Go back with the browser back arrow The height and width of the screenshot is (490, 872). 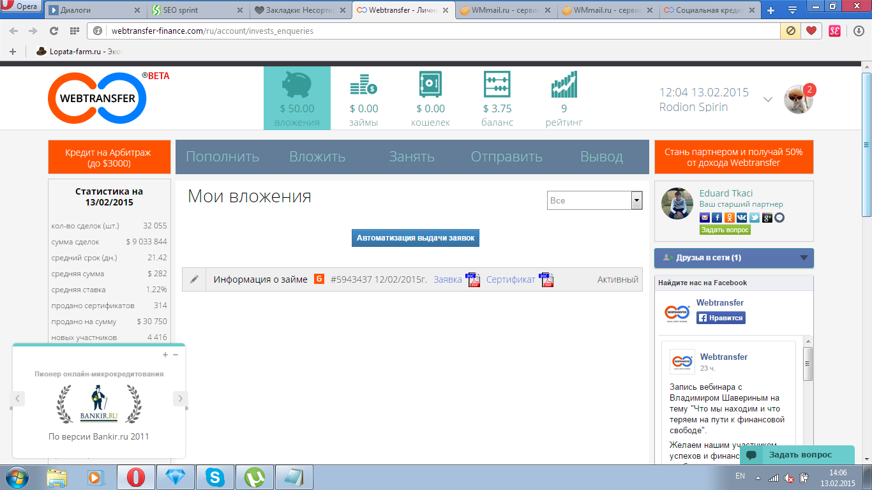point(14,31)
